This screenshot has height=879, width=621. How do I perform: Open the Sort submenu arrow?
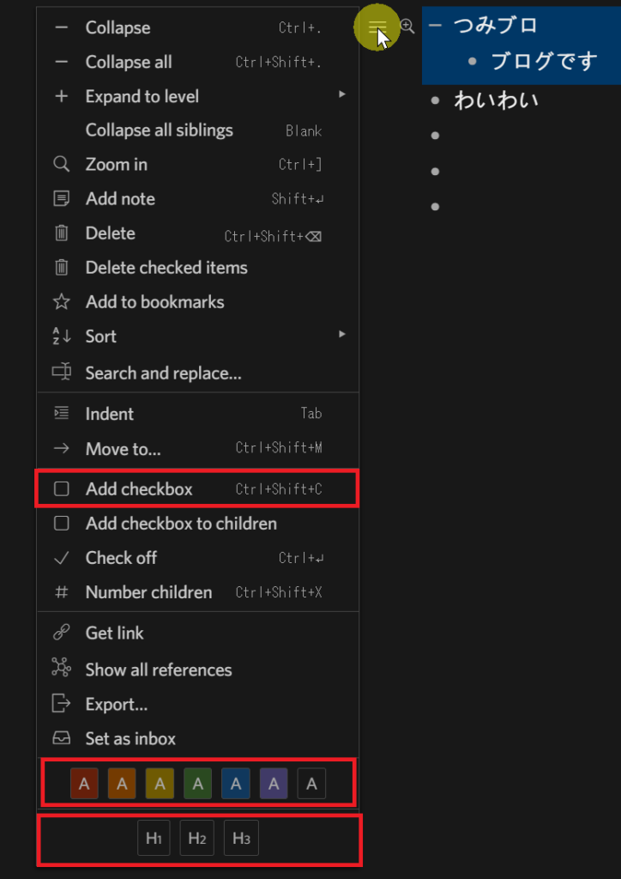[342, 335]
